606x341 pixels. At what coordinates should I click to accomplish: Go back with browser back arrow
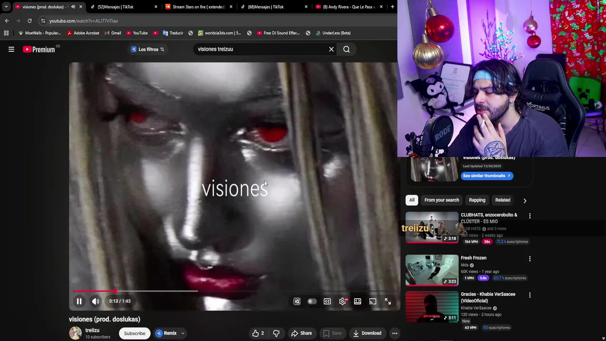(7, 21)
